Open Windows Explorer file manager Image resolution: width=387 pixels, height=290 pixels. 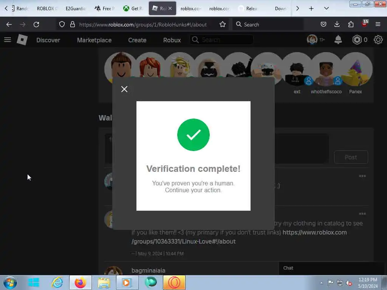pos(104,282)
